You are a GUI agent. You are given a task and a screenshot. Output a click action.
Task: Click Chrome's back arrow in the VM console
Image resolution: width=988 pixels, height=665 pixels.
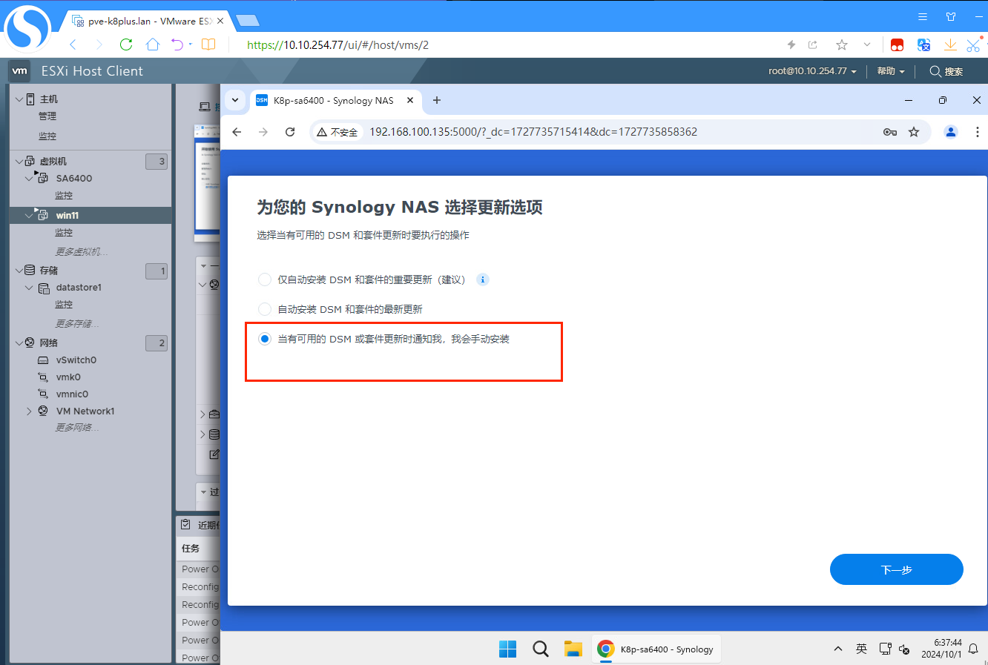pos(237,132)
